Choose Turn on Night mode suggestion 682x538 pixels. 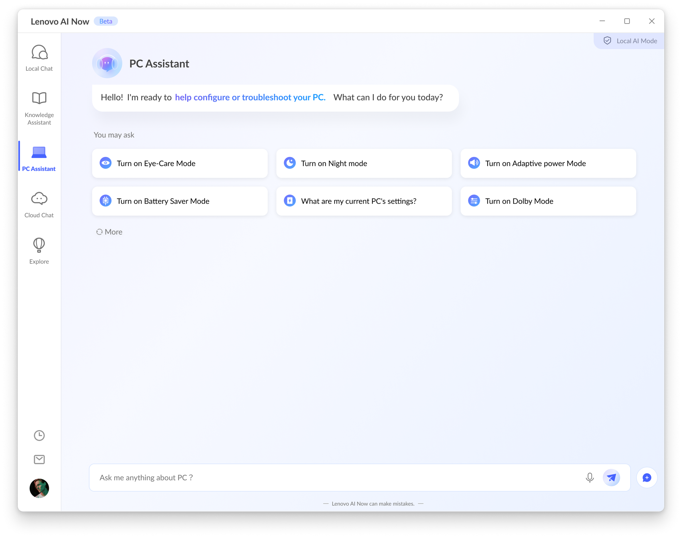364,163
